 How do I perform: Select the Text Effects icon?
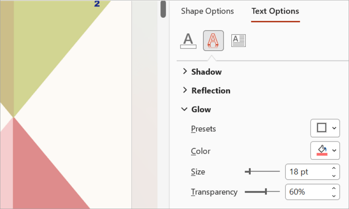(x=213, y=40)
